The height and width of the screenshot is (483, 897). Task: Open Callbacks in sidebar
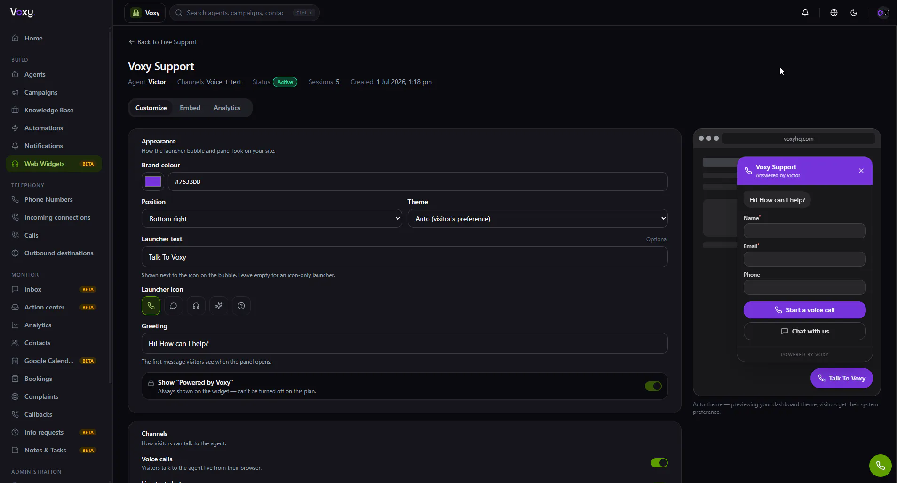54,414
